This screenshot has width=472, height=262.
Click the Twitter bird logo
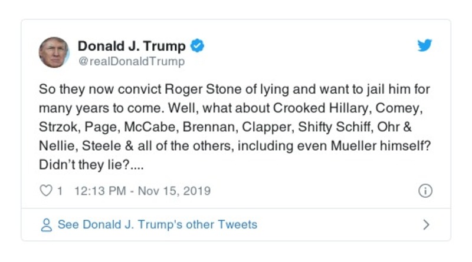click(x=425, y=46)
